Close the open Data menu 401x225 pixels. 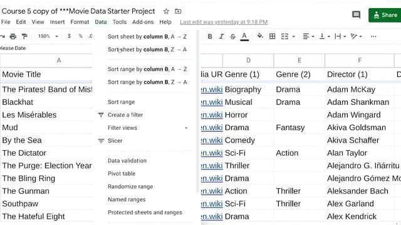click(101, 22)
